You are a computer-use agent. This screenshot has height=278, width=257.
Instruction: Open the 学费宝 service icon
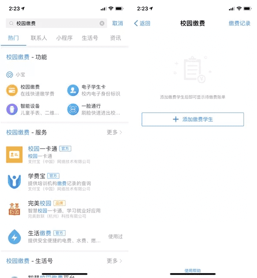tap(14, 182)
